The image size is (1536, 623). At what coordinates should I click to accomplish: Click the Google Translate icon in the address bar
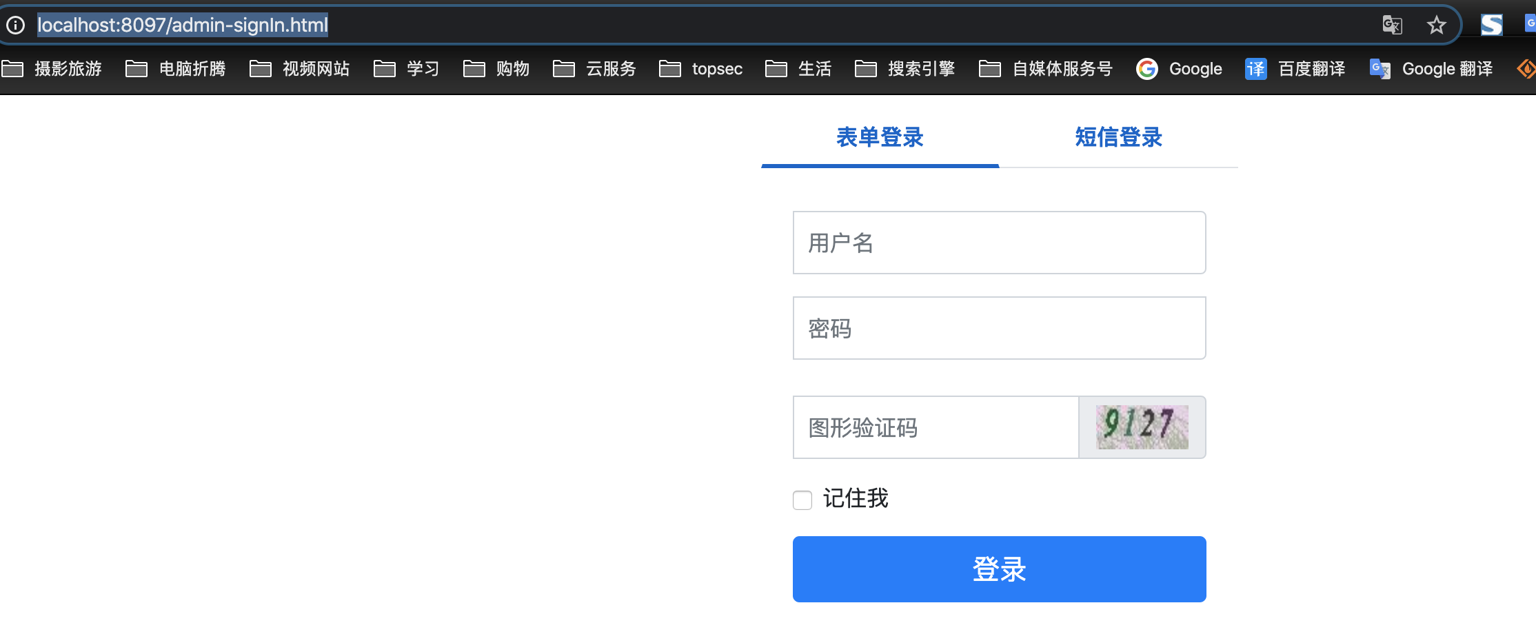click(x=1391, y=25)
